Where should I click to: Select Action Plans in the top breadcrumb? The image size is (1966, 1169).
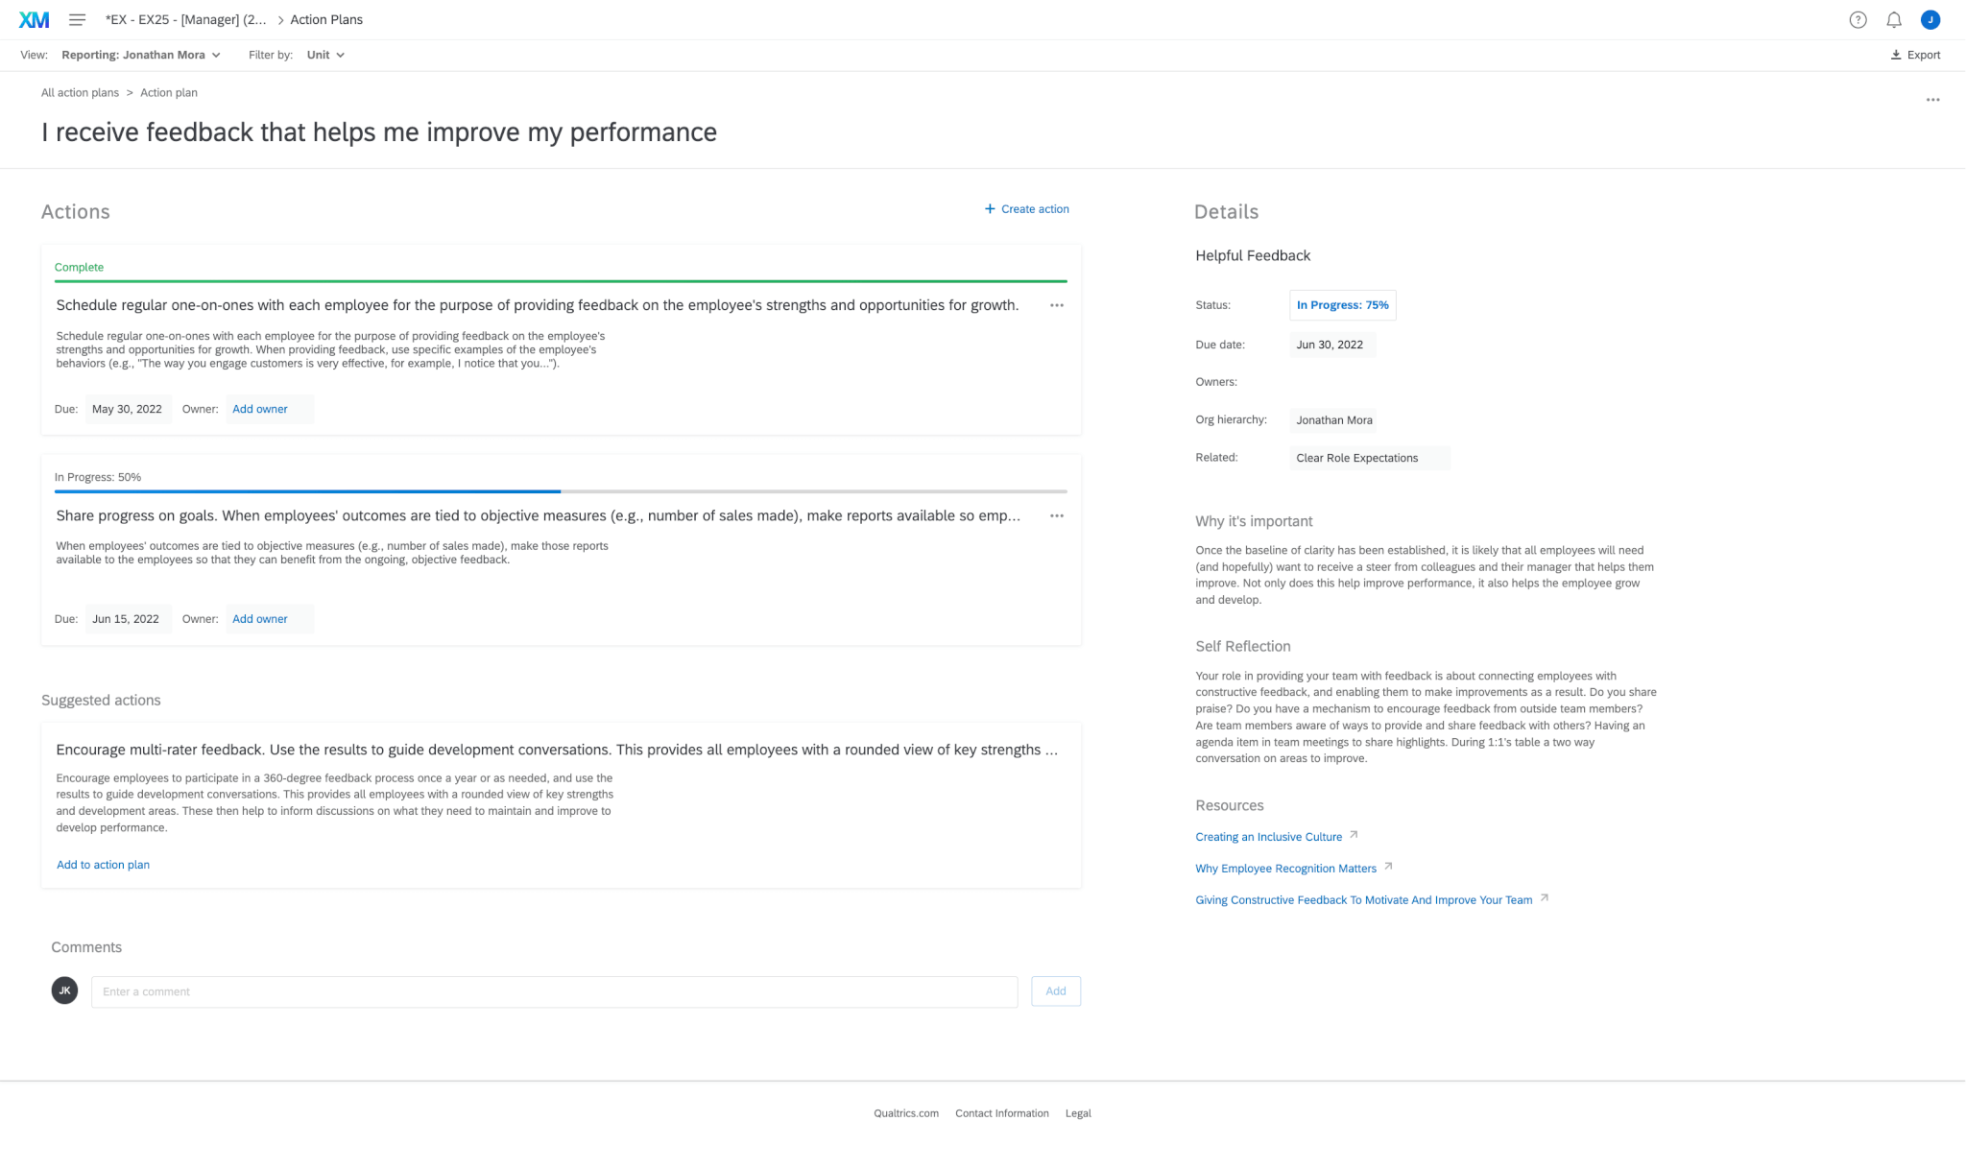[326, 19]
